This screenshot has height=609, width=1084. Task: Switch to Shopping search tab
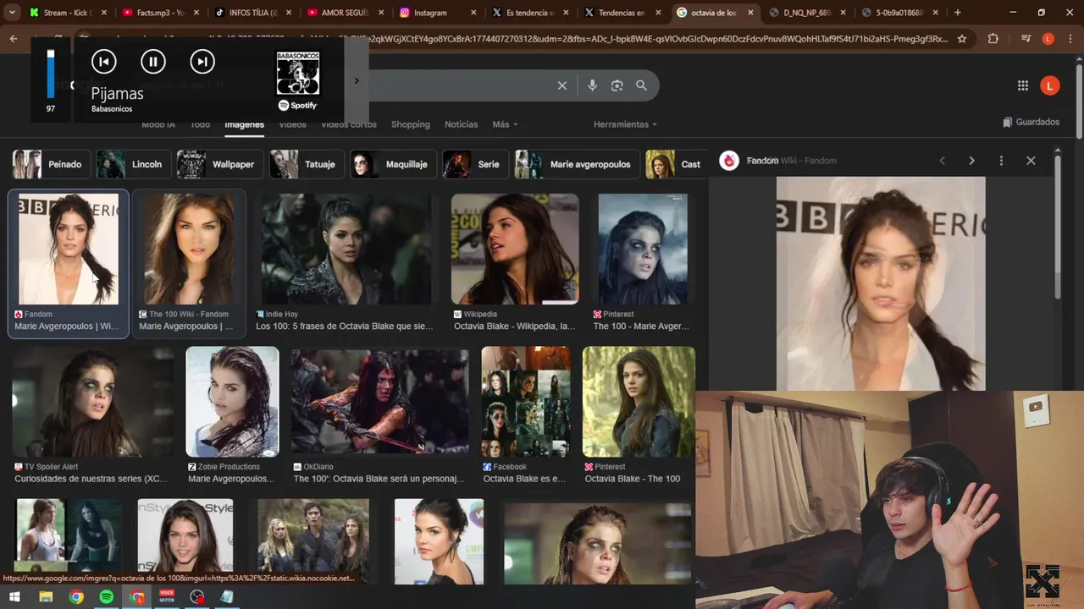click(411, 124)
